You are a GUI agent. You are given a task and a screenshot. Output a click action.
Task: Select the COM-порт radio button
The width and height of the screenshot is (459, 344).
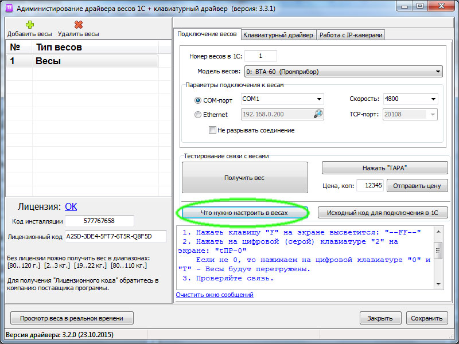coord(198,100)
